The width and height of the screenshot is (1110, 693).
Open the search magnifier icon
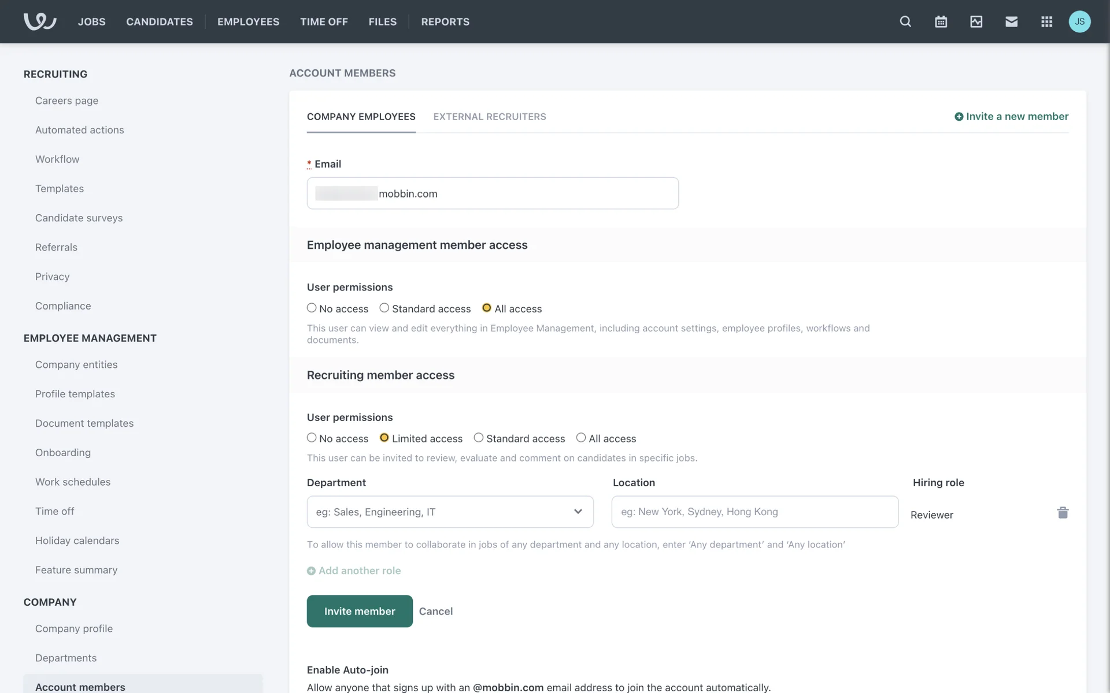[x=905, y=21]
